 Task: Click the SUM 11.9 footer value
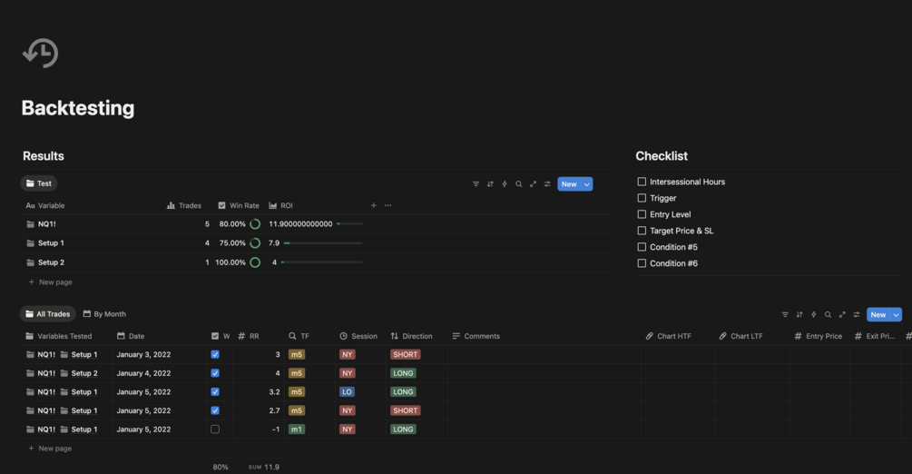point(264,467)
